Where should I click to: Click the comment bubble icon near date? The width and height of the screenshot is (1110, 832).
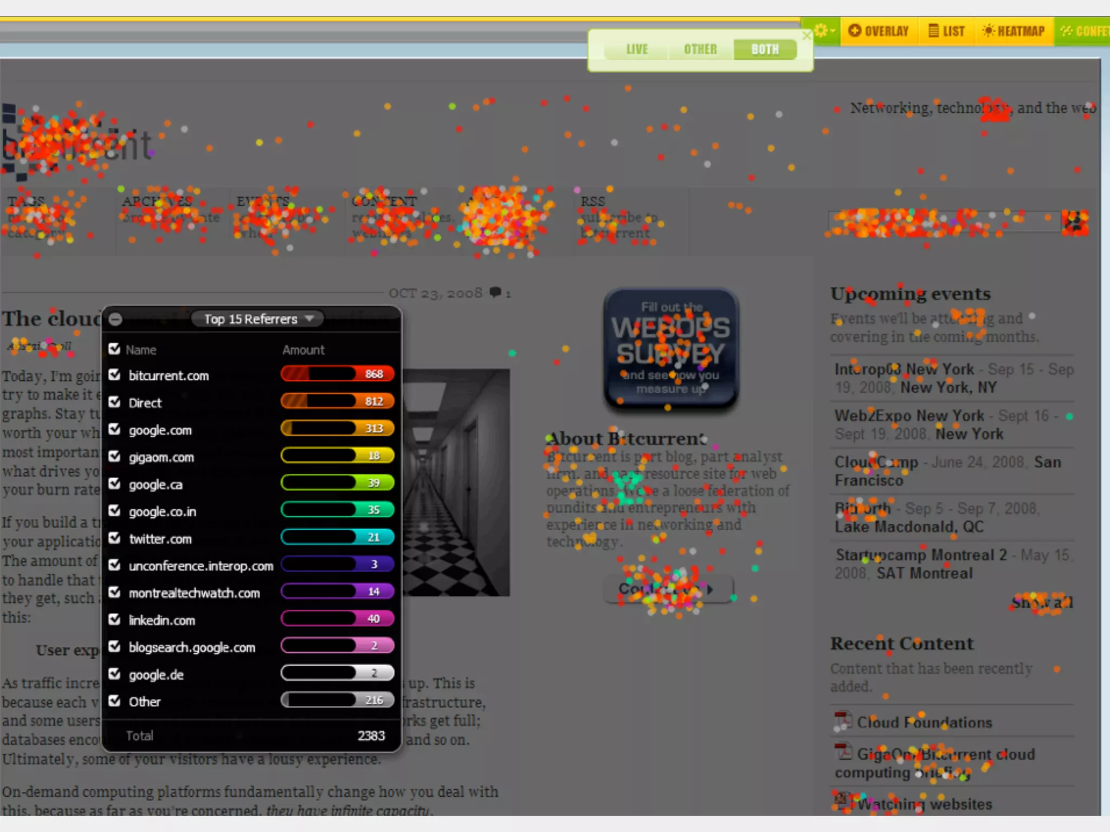[495, 292]
